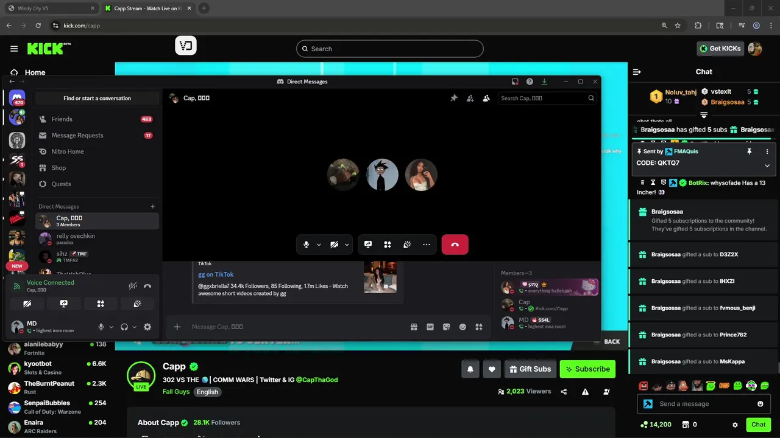Toggle member list in Discord DM header
This screenshot has height=438, width=780.
click(x=486, y=98)
